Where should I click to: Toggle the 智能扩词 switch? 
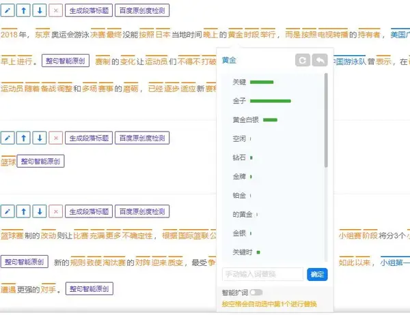pyautogui.click(x=256, y=292)
